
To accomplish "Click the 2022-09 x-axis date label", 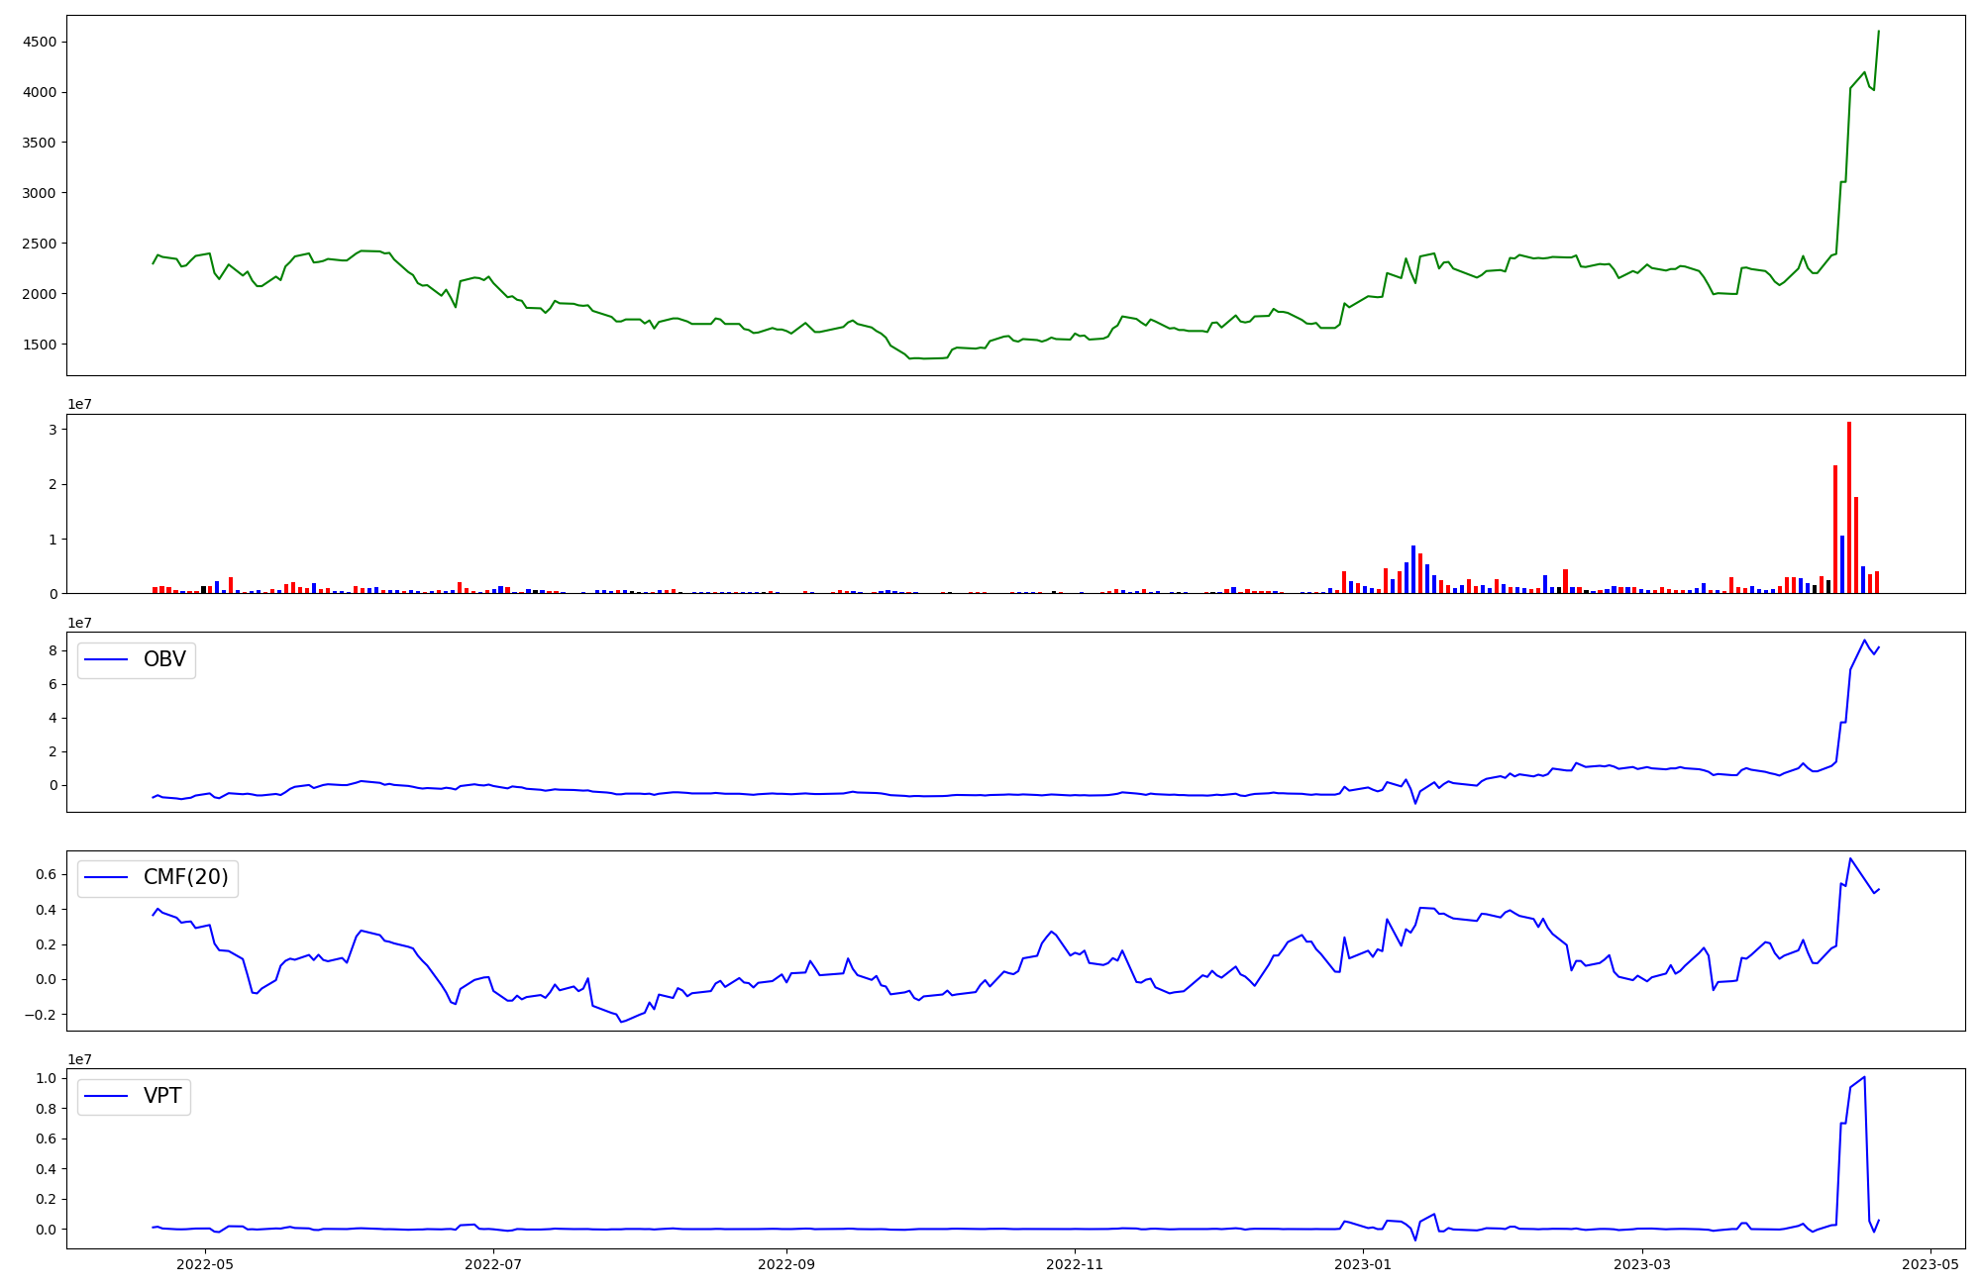I will (786, 1264).
